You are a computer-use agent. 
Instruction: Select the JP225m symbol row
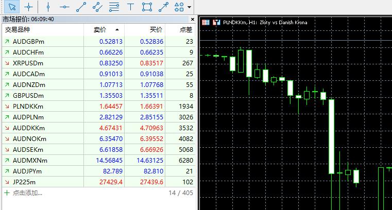99,182
